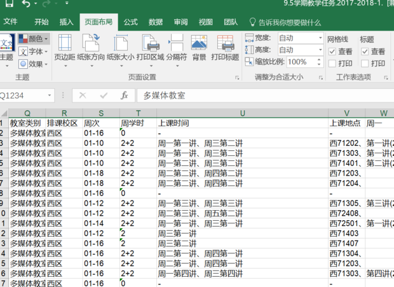
Task: Click cell 周二第三讲、周五第二讲
Action: click(243, 213)
